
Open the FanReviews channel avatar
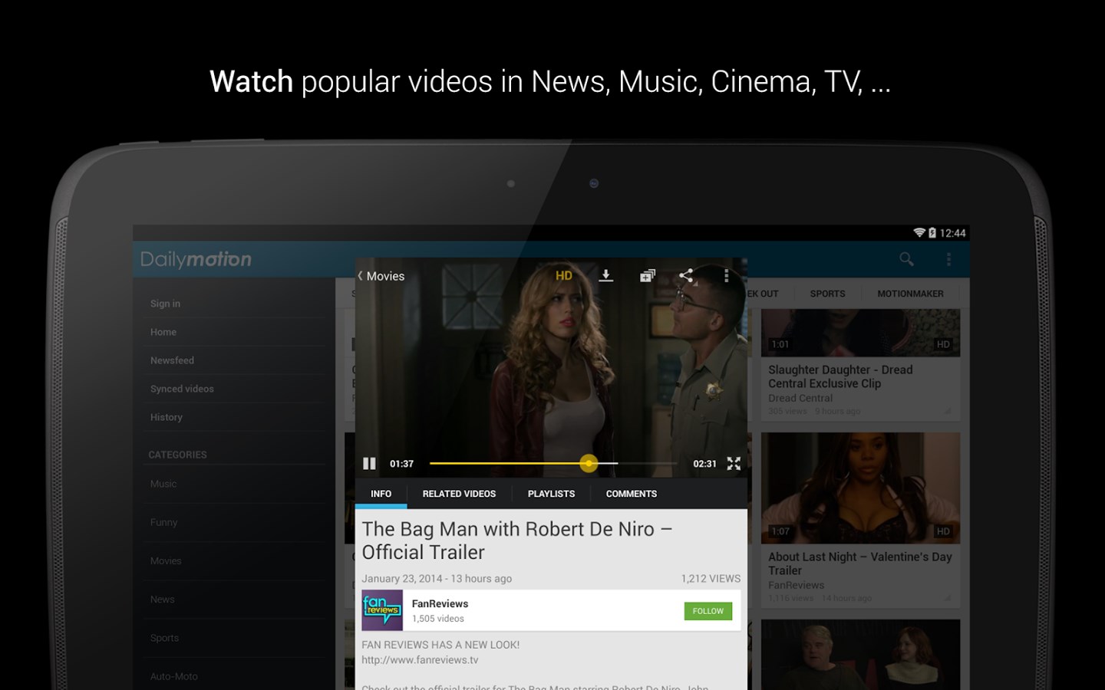[382, 610]
